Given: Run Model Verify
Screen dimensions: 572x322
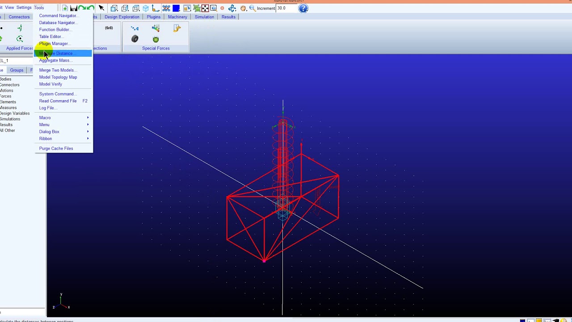Looking at the screenshot, I should coord(63,84).
